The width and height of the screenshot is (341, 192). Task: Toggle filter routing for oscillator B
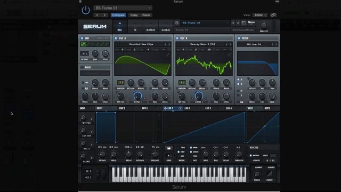(238, 84)
